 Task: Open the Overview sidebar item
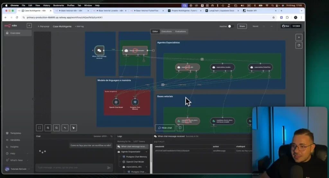click(x=18, y=33)
